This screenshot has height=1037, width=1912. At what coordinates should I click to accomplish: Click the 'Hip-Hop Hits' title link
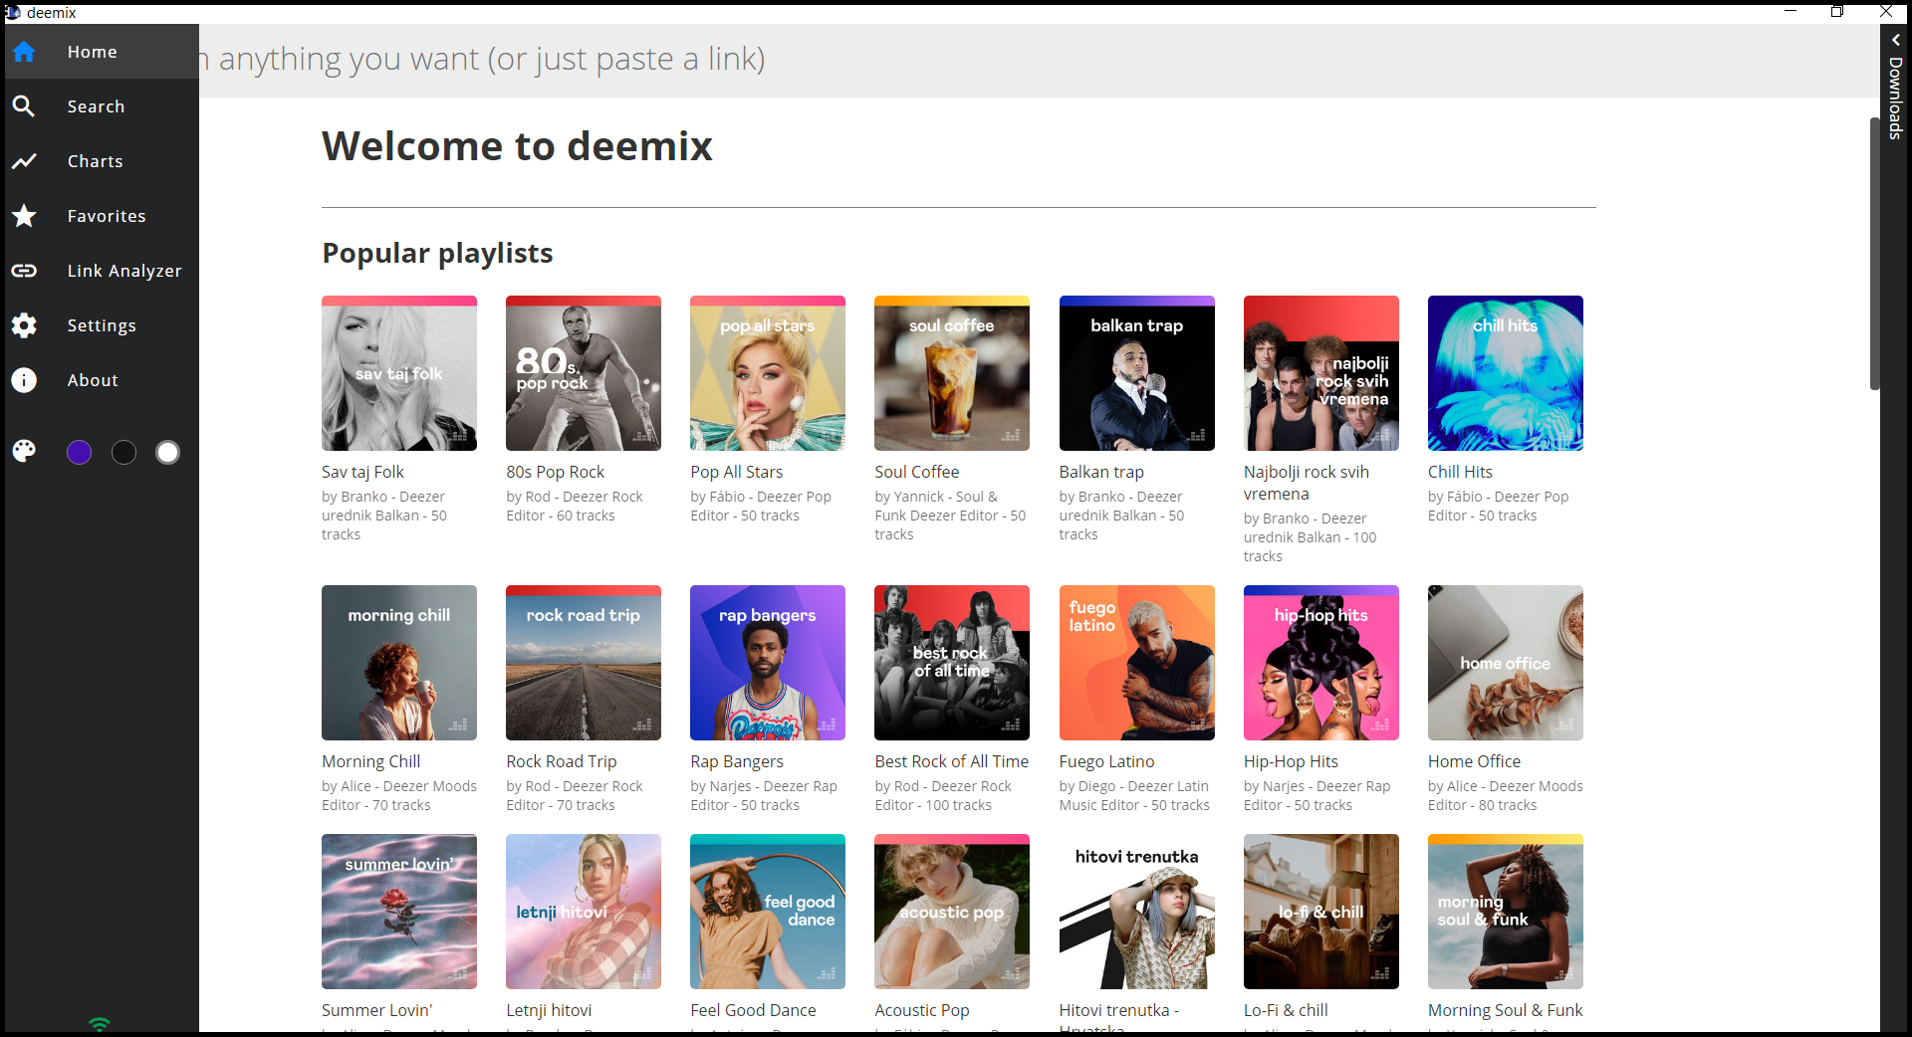1291,761
